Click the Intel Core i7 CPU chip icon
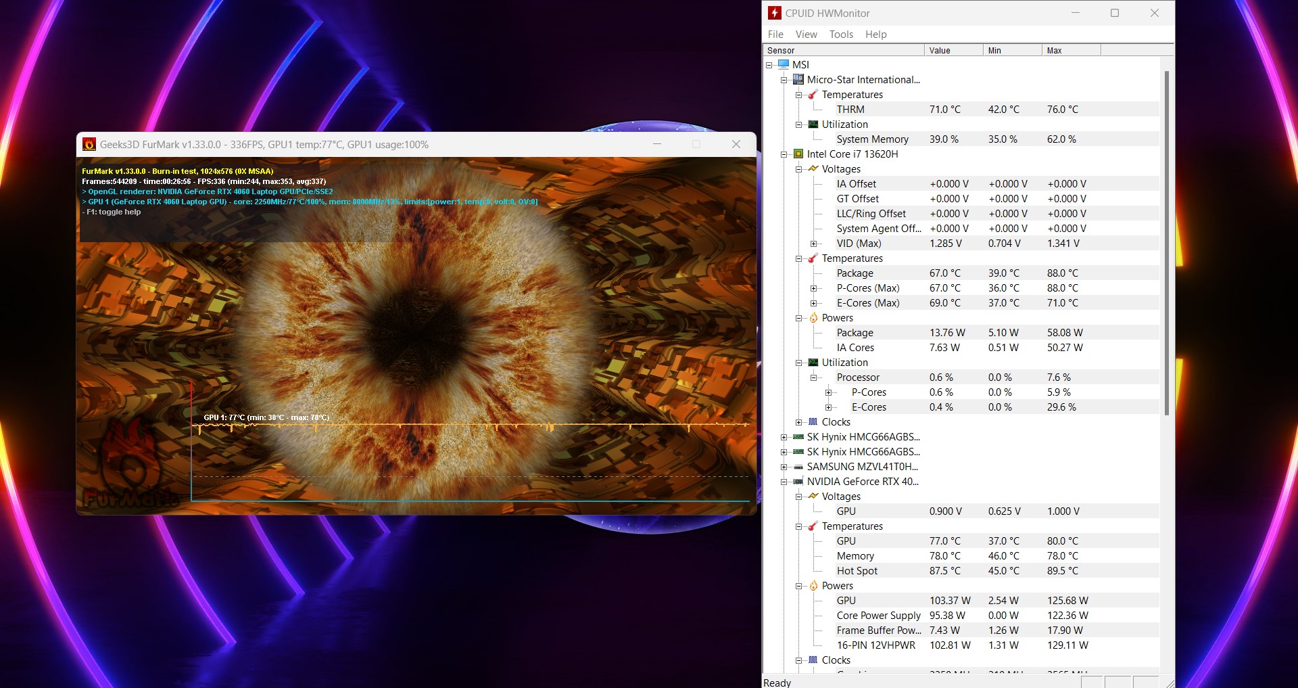 click(x=798, y=154)
